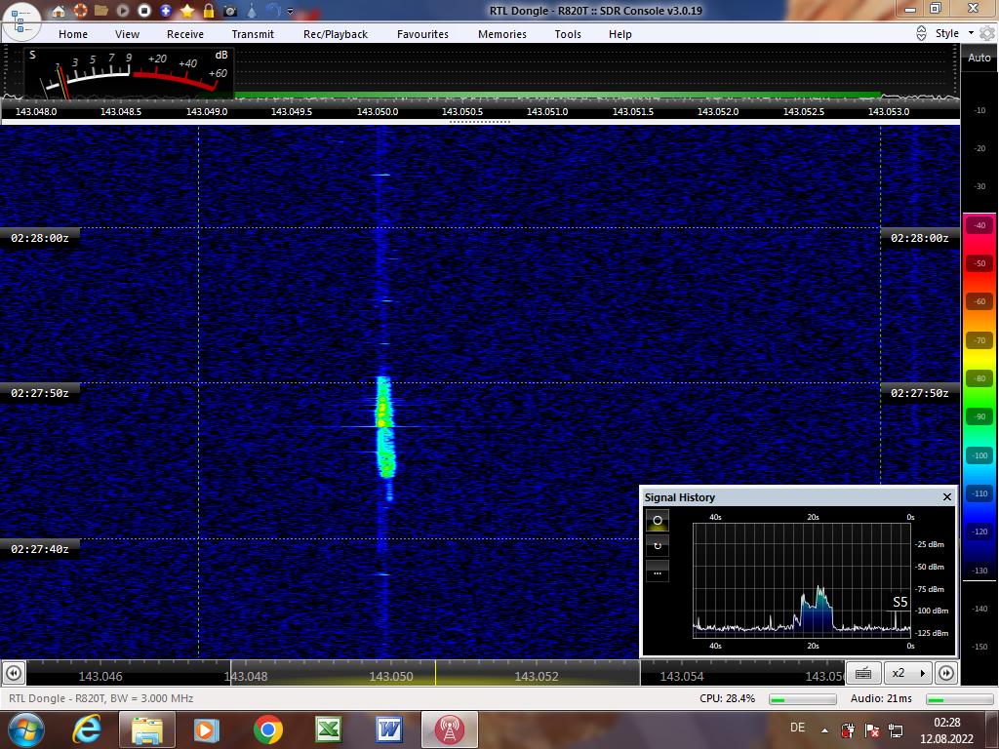Image resolution: width=999 pixels, height=749 pixels.
Task: Click the 143.049.0 frequency scale label
Action: (207, 111)
